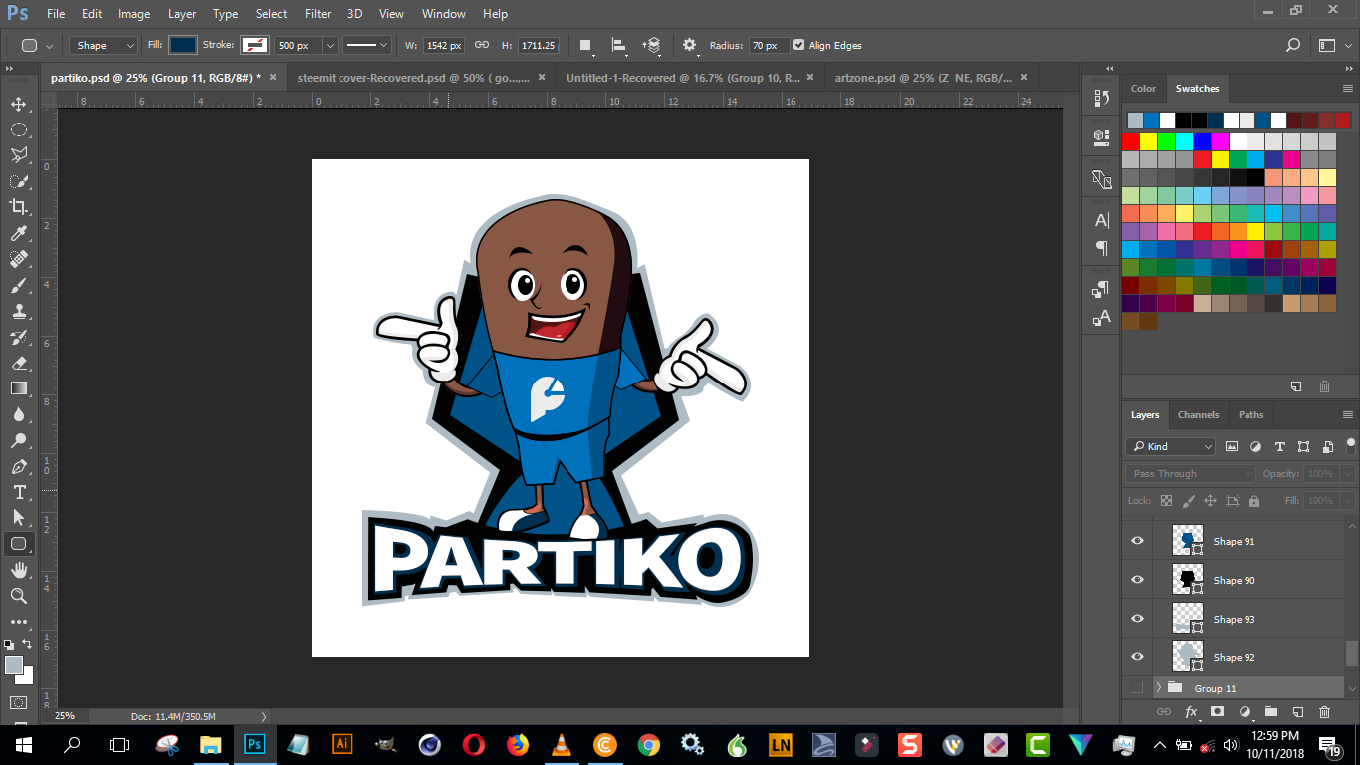
Task: Open the path options gear dropdown
Action: point(690,45)
